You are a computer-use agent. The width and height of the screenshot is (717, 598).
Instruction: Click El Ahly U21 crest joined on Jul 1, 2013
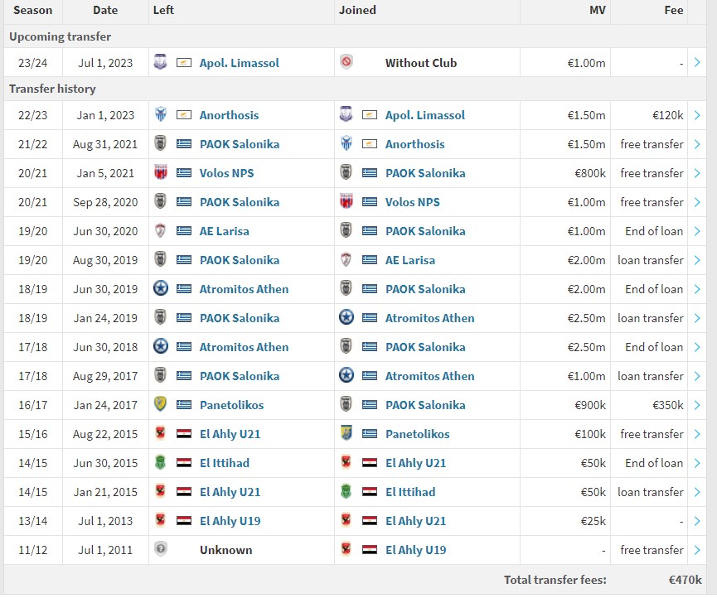click(346, 520)
